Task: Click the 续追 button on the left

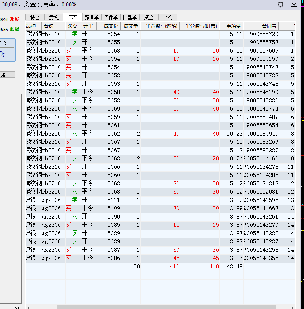Action: [8, 75]
